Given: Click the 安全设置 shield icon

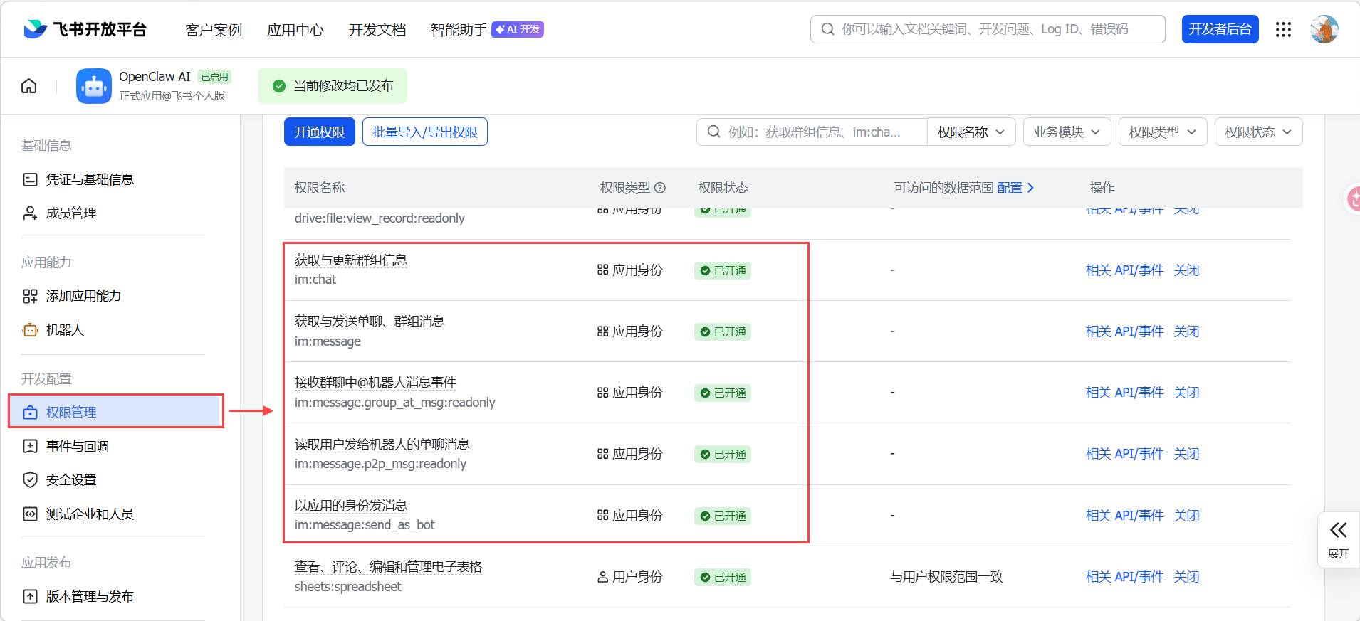Looking at the screenshot, I should [30, 480].
